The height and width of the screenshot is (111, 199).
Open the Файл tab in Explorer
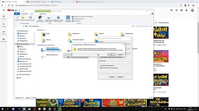pyautogui.click(x=17, y=14)
